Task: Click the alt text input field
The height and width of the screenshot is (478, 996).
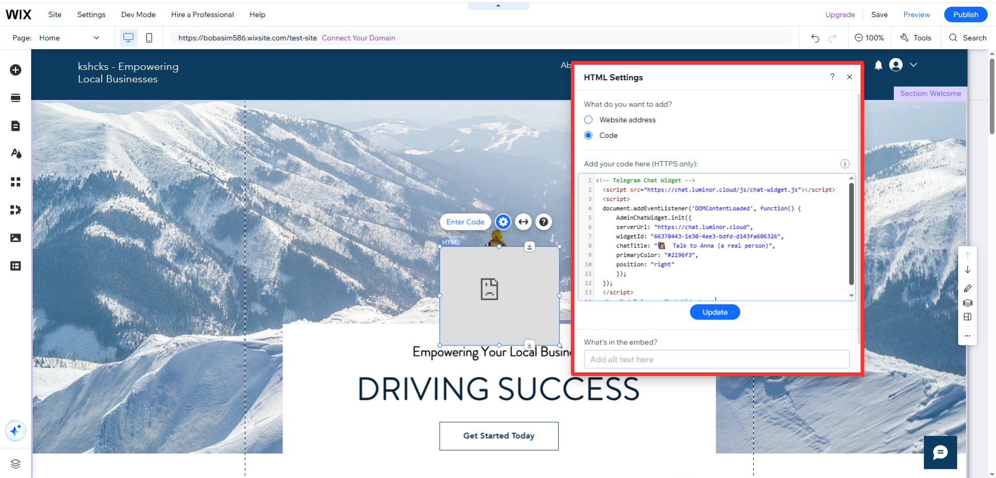Action: click(716, 359)
